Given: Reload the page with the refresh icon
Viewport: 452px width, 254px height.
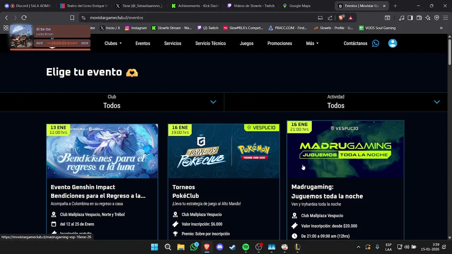Looking at the screenshot, I should [24, 18].
